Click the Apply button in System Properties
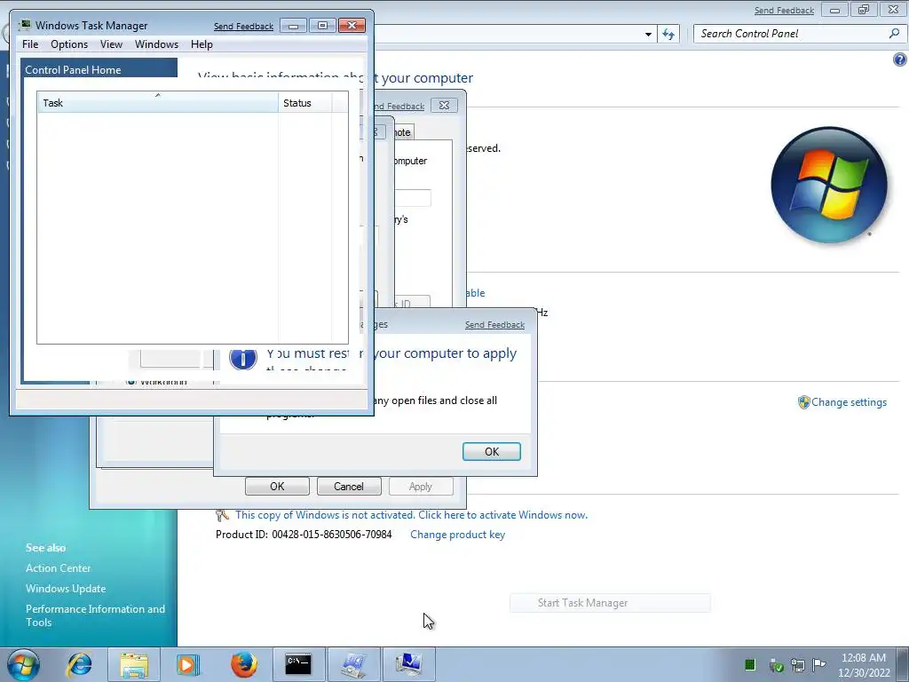Viewport: 909px width, 682px height. [x=420, y=487]
